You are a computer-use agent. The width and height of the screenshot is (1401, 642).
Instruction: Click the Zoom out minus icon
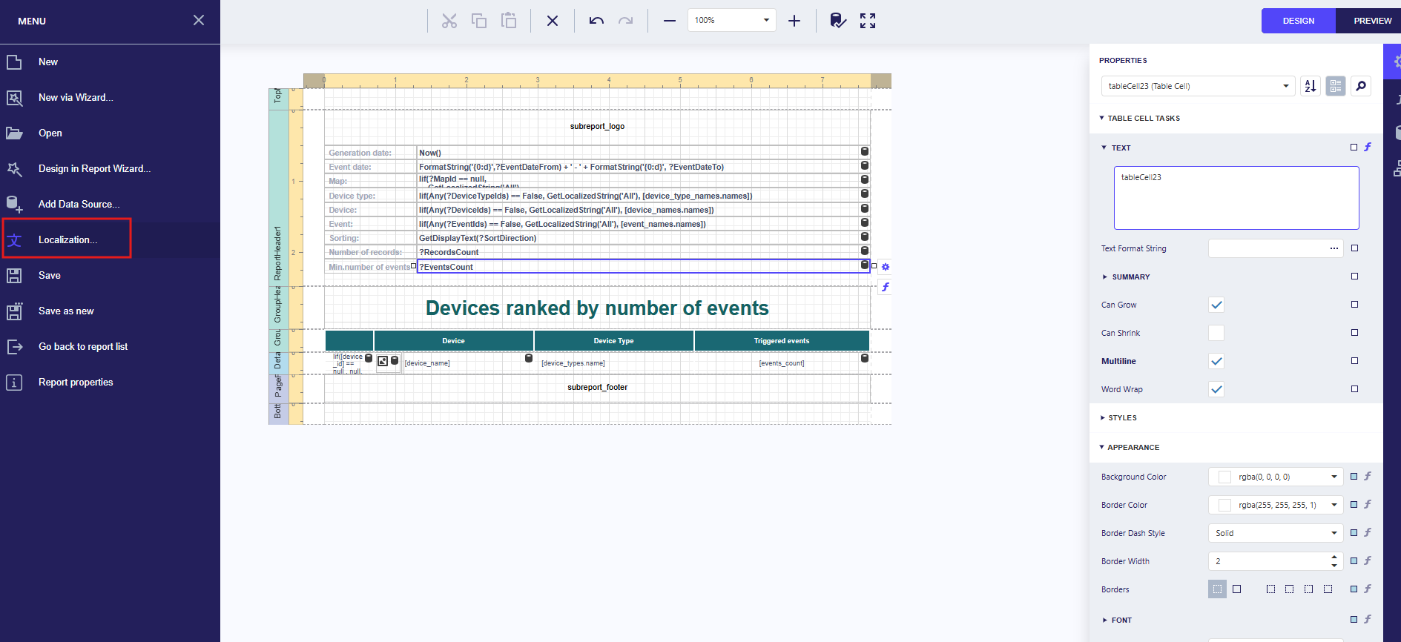coord(670,21)
